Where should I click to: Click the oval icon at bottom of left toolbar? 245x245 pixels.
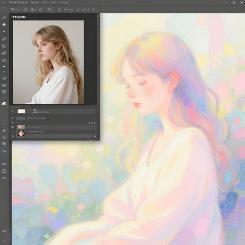(x=4, y=231)
